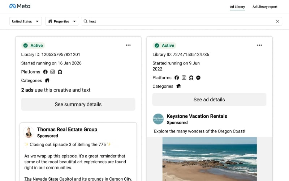Image resolution: width=289 pixels, height=181 pixels.
Task: Click Categories house icon on first ad
Action: pyautogui.click(x=47, y=80)
